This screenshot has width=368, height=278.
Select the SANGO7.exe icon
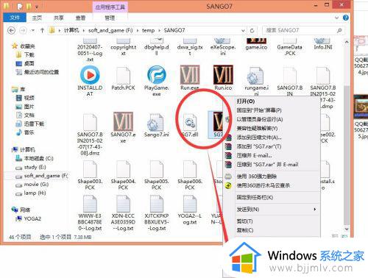123,121
